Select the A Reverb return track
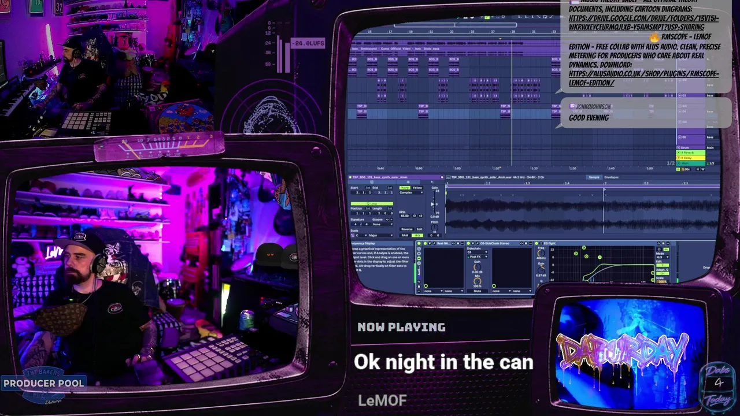The image size is (740, 416). tap(691, 153)
